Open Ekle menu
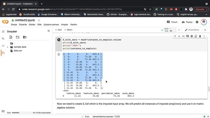Screen dimensions: 210x118 (39, 25)
